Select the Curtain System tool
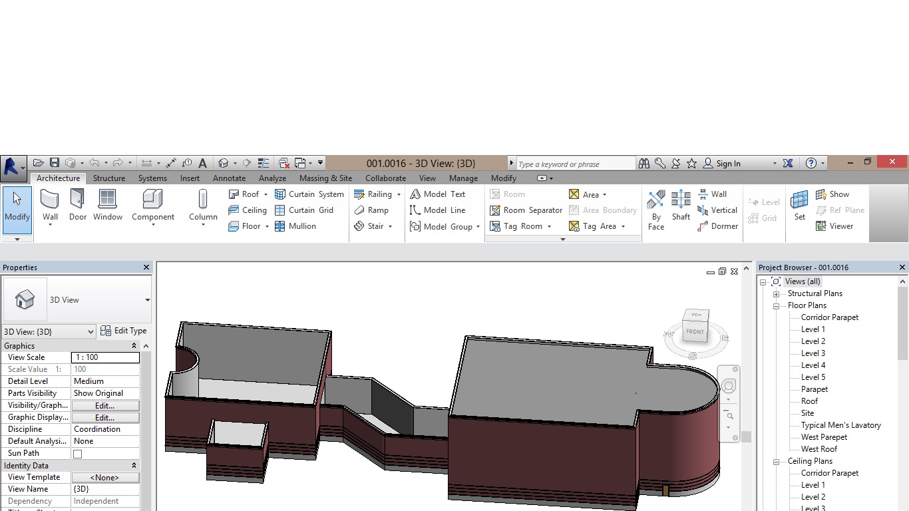 309,194
